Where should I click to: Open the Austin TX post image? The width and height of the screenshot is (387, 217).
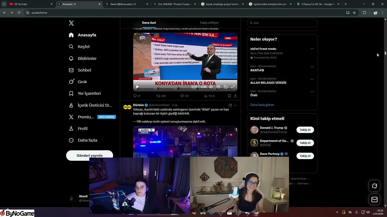(185, 141)
